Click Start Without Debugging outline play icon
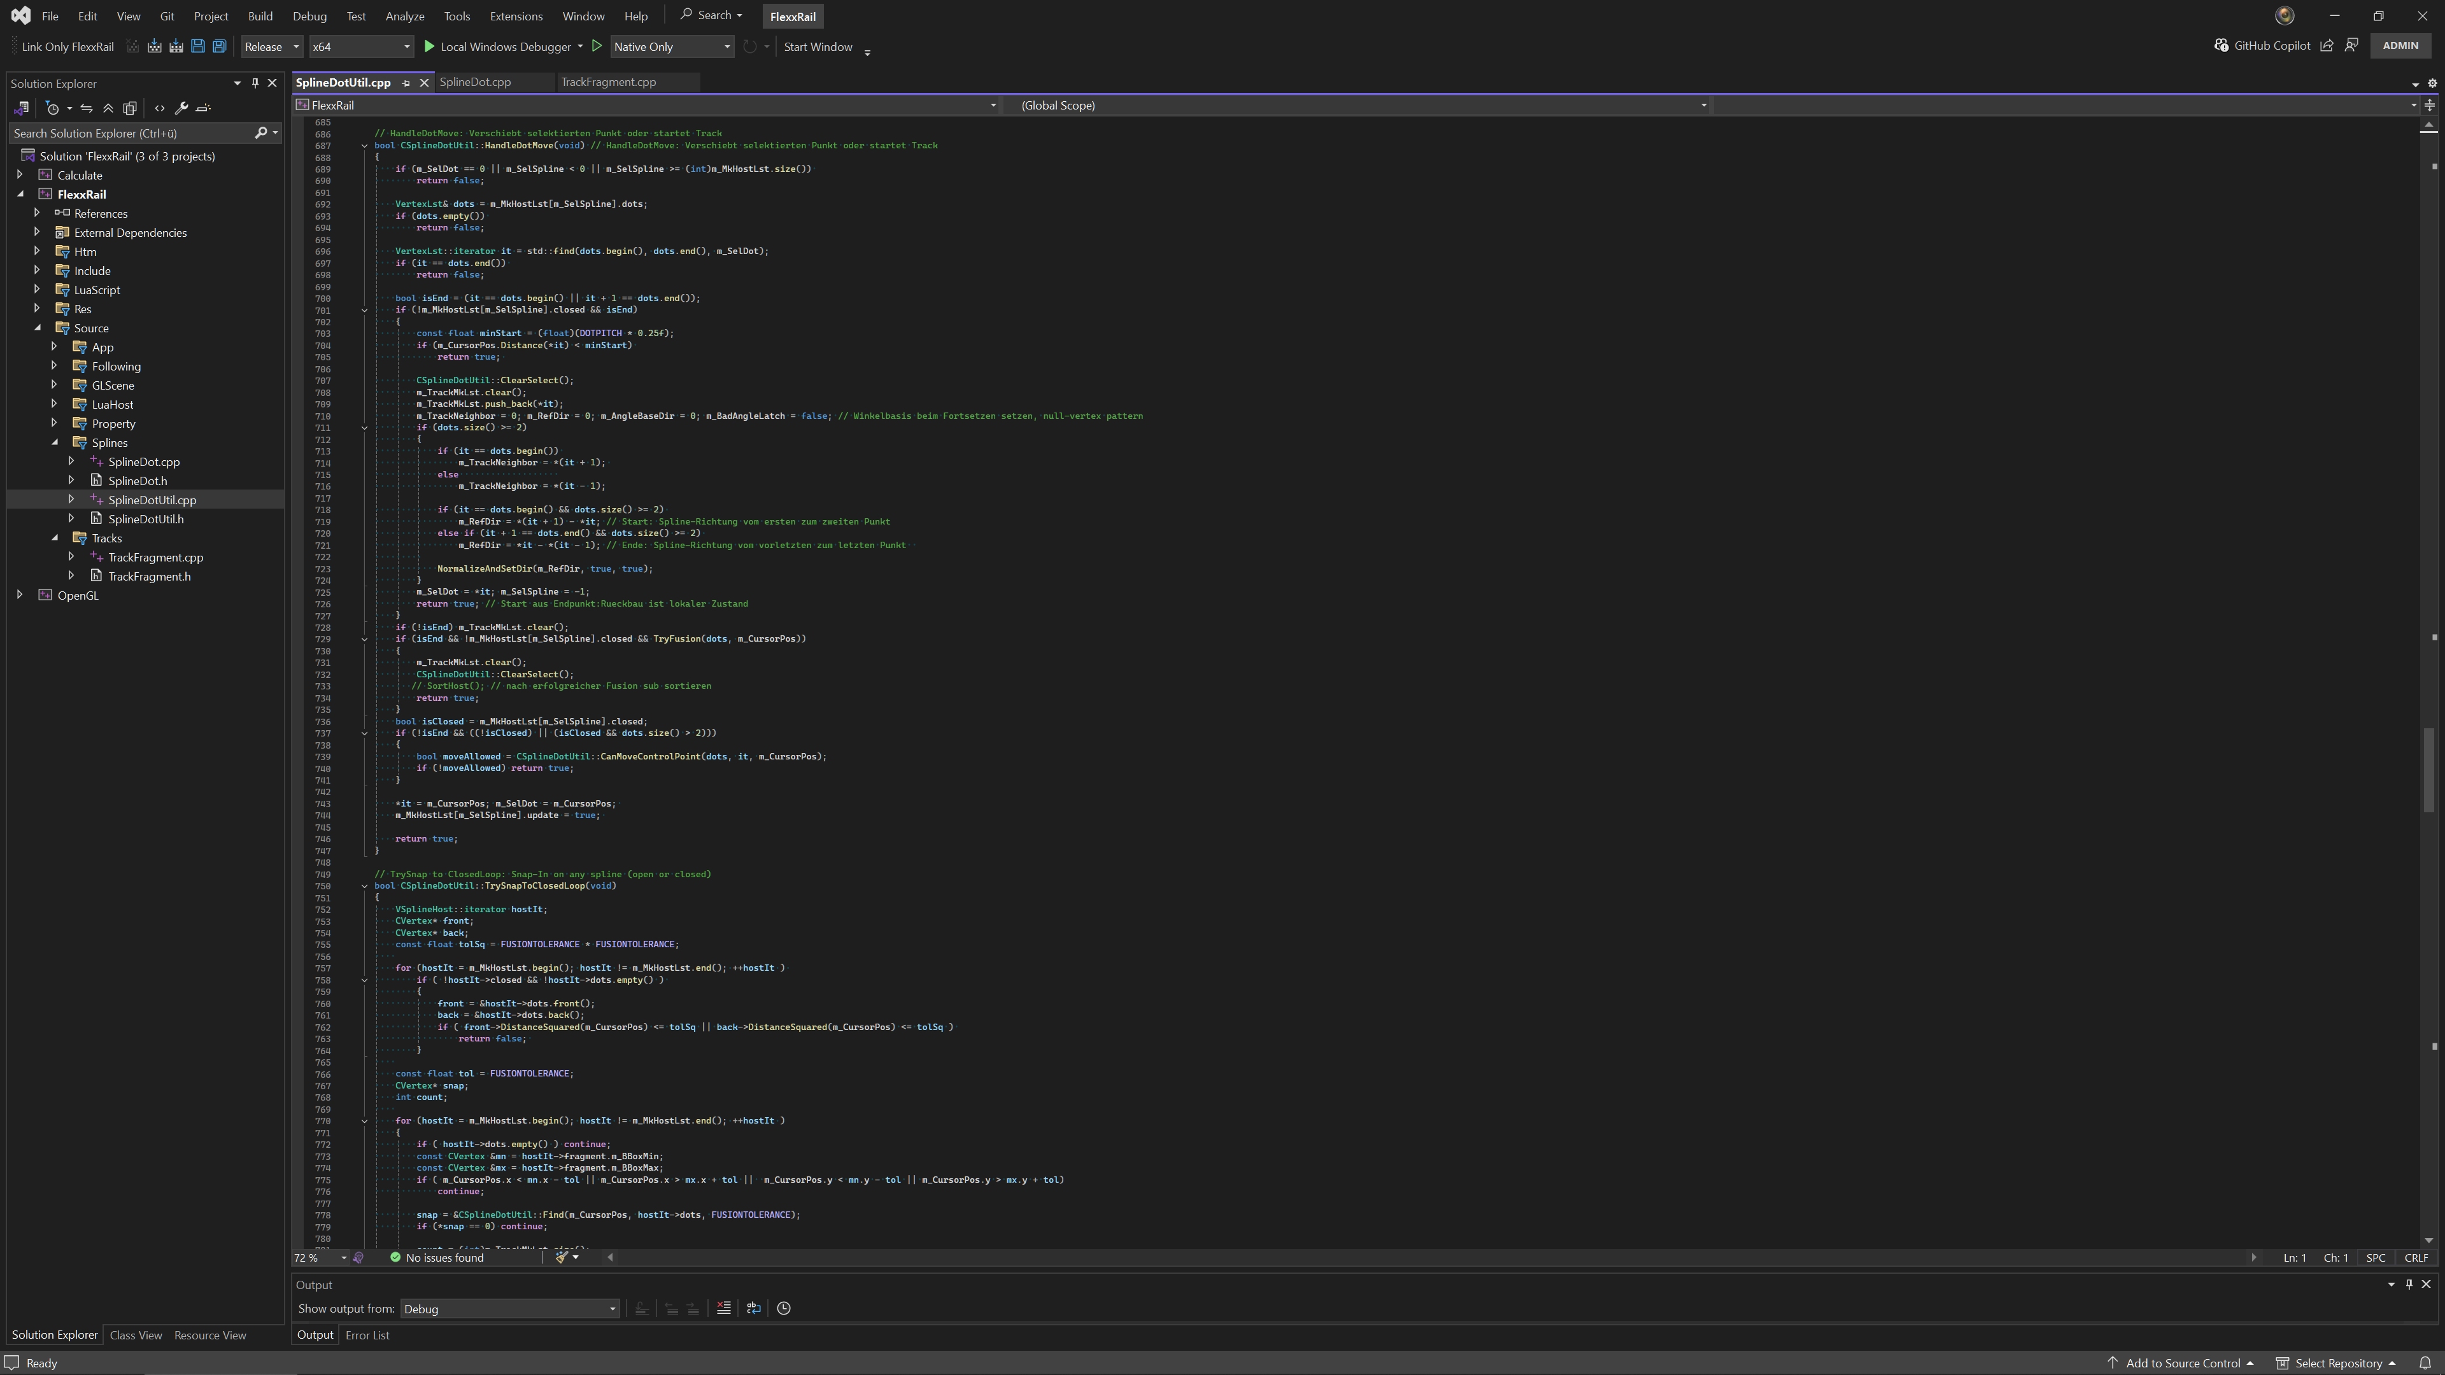This screenshot has width=2445, height=1375. [597, 46]
